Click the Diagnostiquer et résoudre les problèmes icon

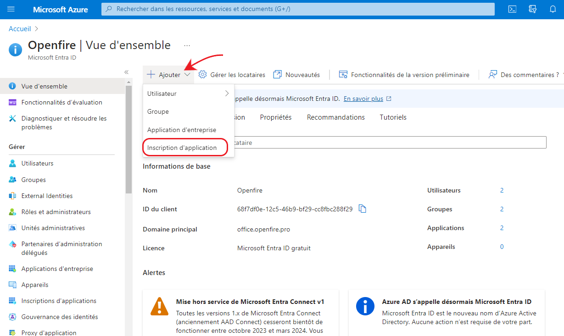click(13, 119)
